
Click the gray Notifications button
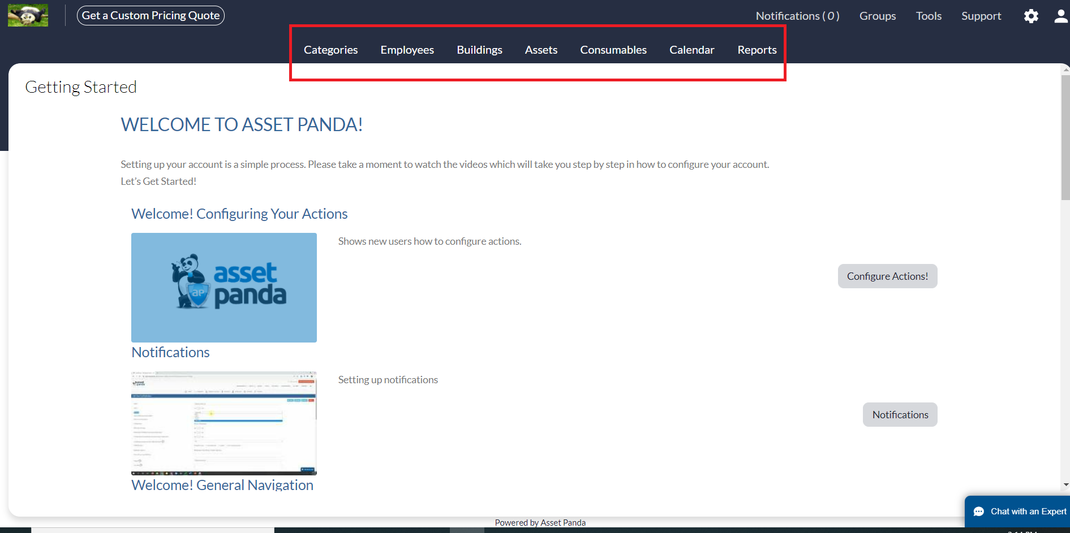[x=900, y=414]
